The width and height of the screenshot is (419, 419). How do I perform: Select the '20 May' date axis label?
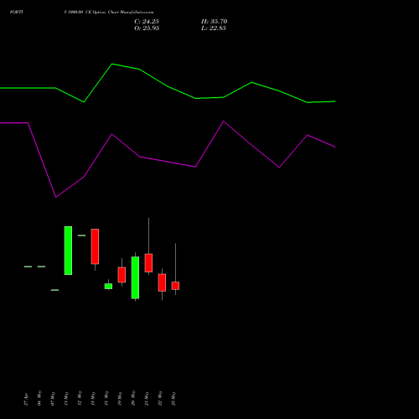[133, 398]
